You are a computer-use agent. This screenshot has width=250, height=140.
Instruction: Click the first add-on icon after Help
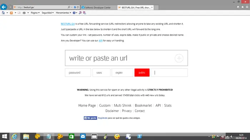(x=80, y=13)
